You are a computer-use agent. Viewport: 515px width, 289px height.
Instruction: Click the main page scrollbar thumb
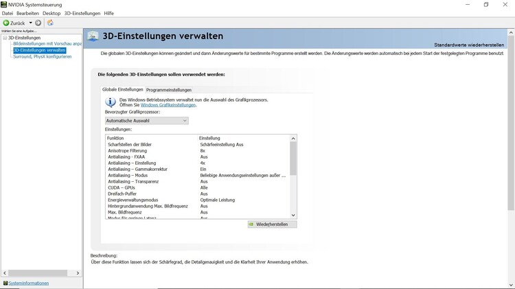pyautogui.click(x=511, y=124)
